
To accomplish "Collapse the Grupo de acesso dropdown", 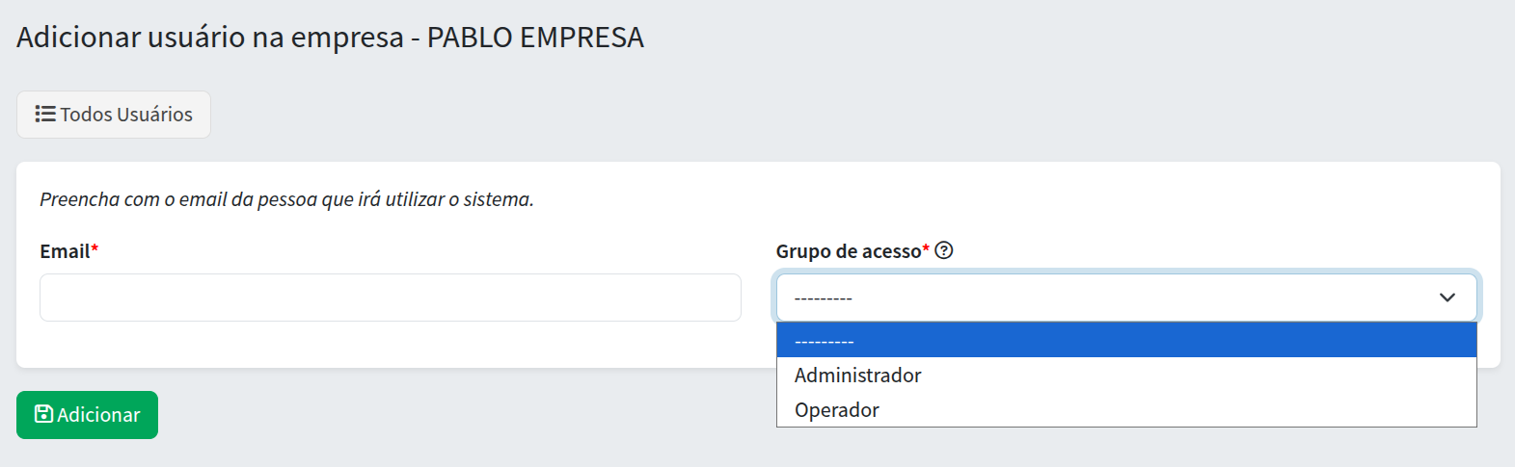I will 1125,298.
